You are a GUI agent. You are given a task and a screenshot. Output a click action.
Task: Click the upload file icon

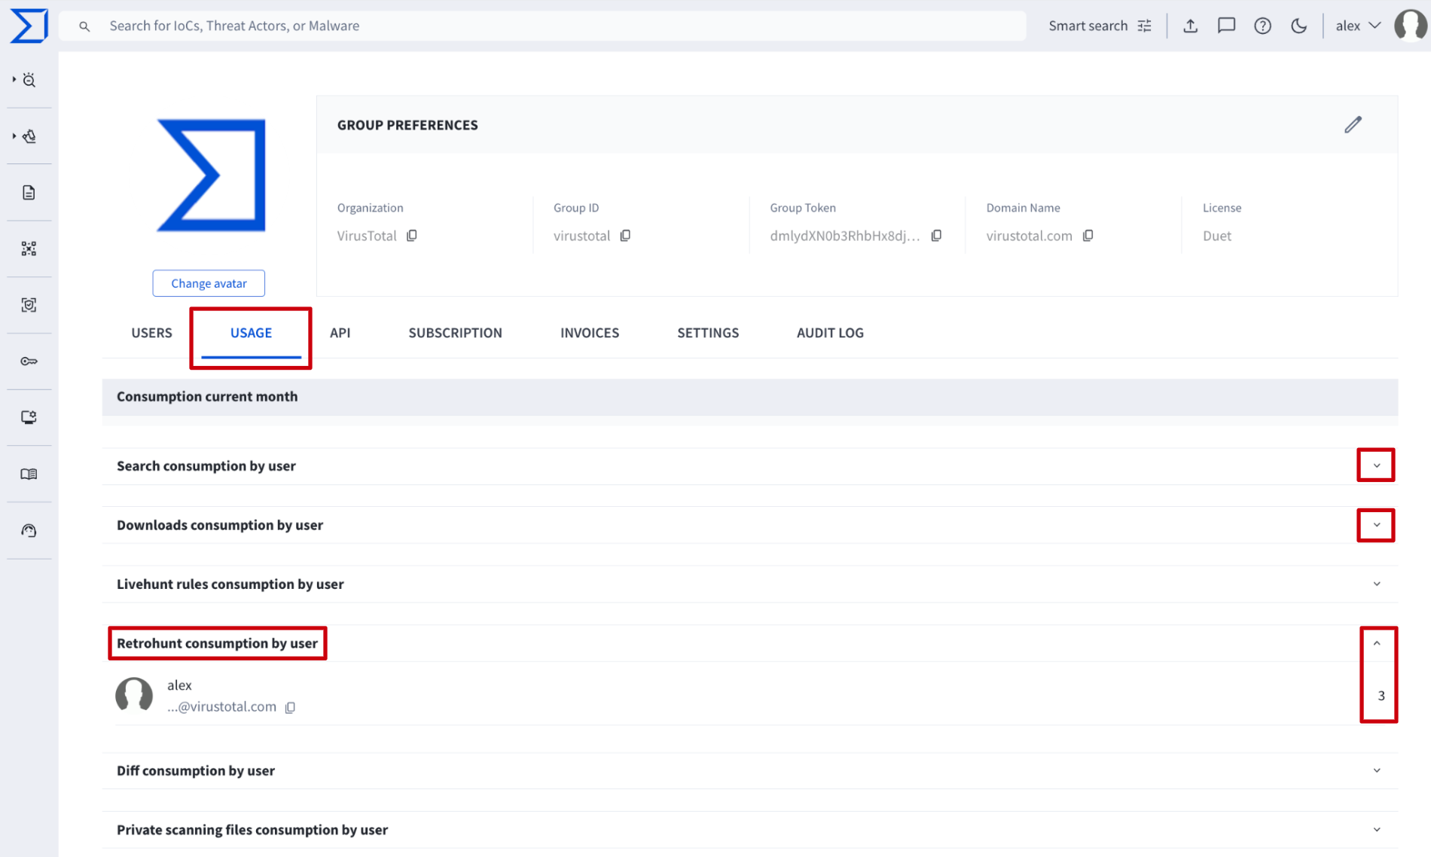click(1190, 26)
